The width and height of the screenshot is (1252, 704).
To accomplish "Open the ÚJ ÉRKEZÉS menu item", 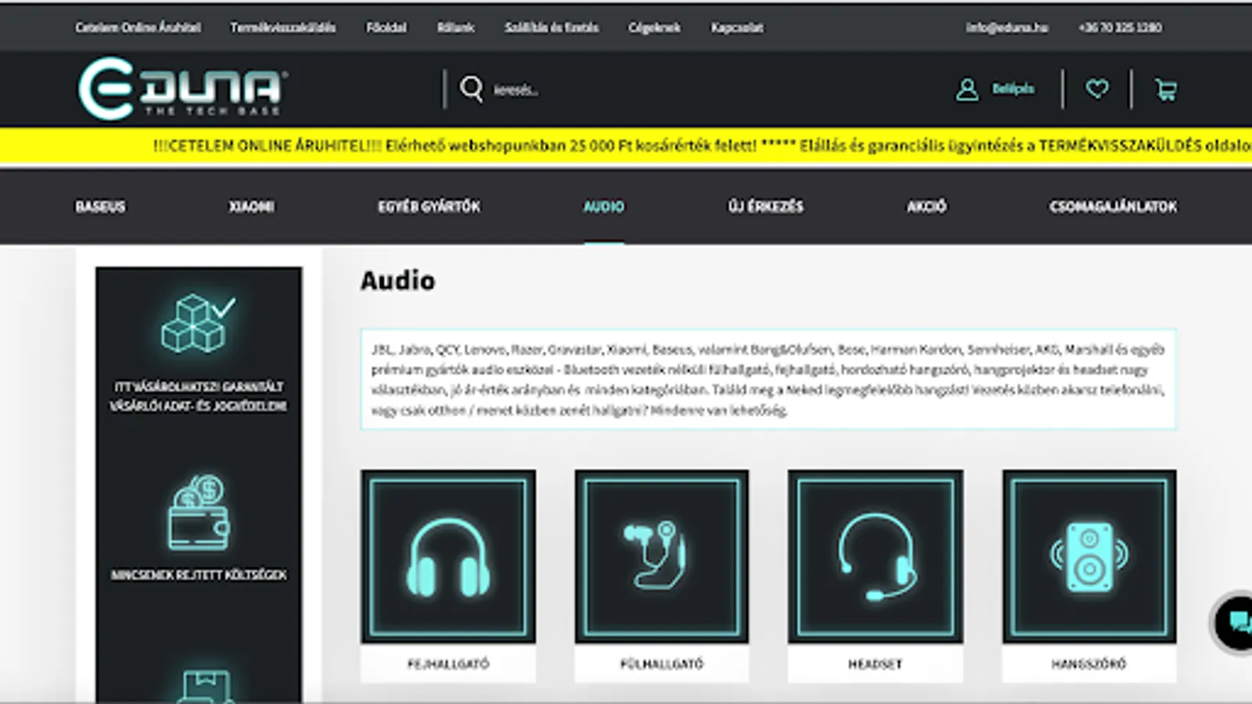I will click(765, 207).
